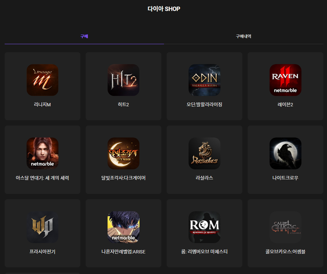Click the 나혼자만레벨업:ARISE label
Image resolution: width=327 pixels, height=274 pixels.
click(x=123, y=252)
